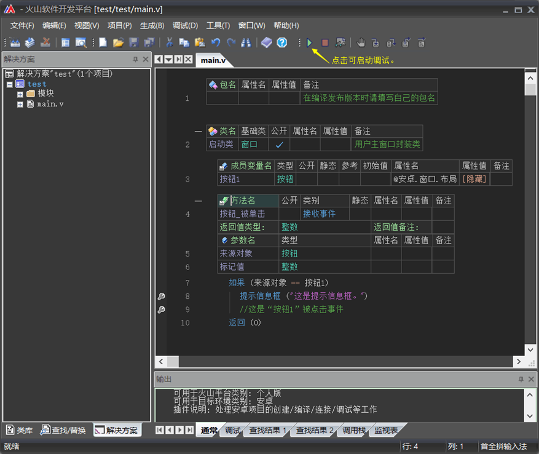Switch to the 类库 panel tab
Image resolution: width=539 pixels, height=454 pixels.
click(19, 430)
